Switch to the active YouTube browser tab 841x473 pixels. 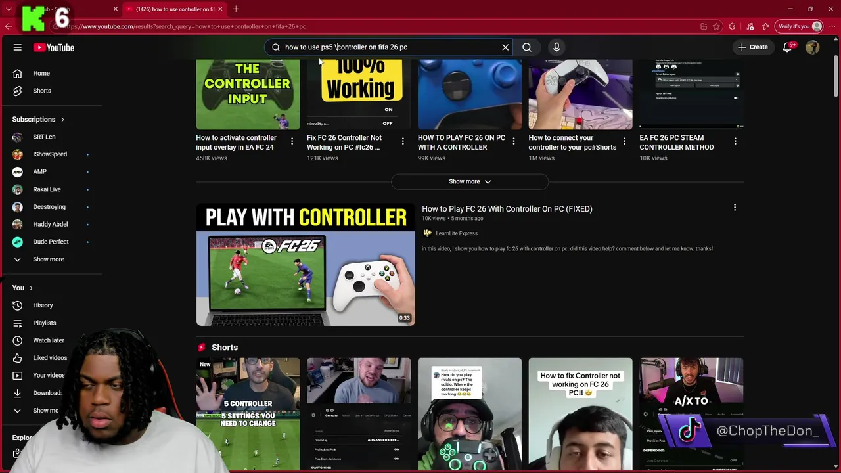pos(174,9)
